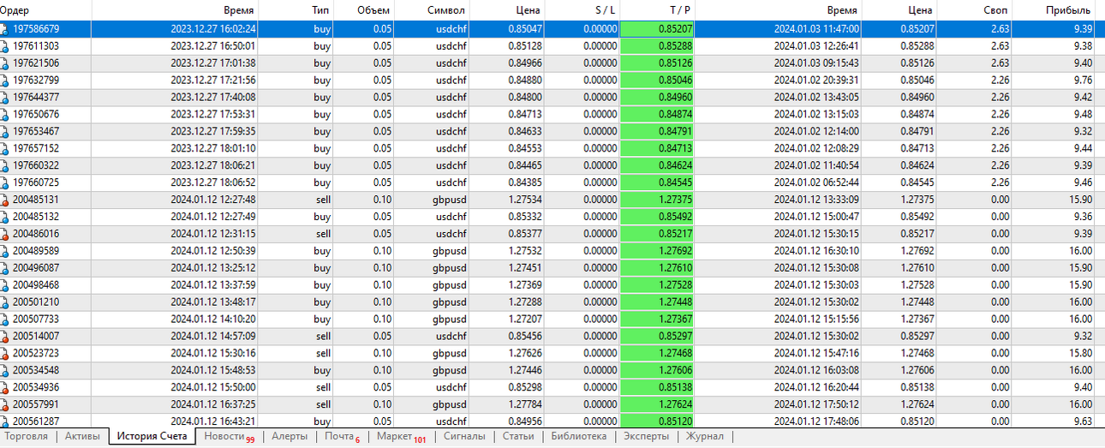1105x448 pixels.
Task: Click the icon of order 197650676
Action: point(4,114)
